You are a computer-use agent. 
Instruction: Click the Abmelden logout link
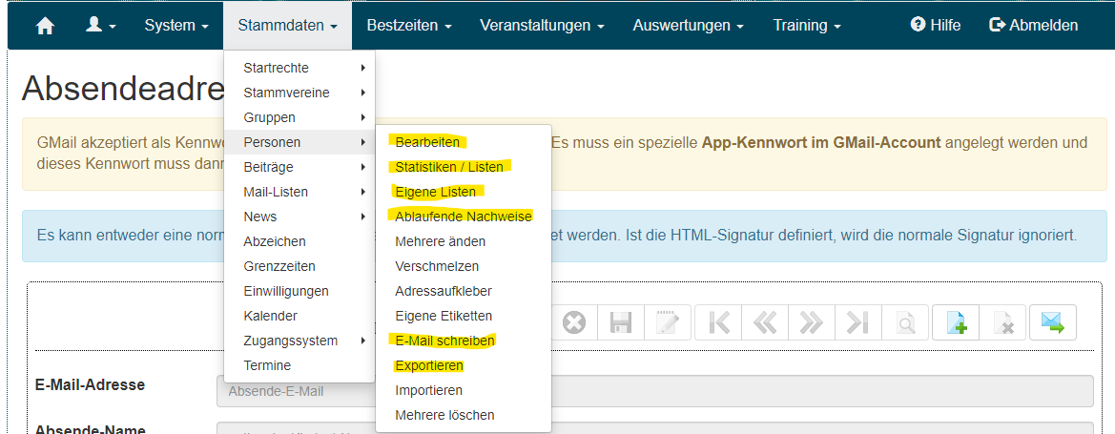[1034, 26]
